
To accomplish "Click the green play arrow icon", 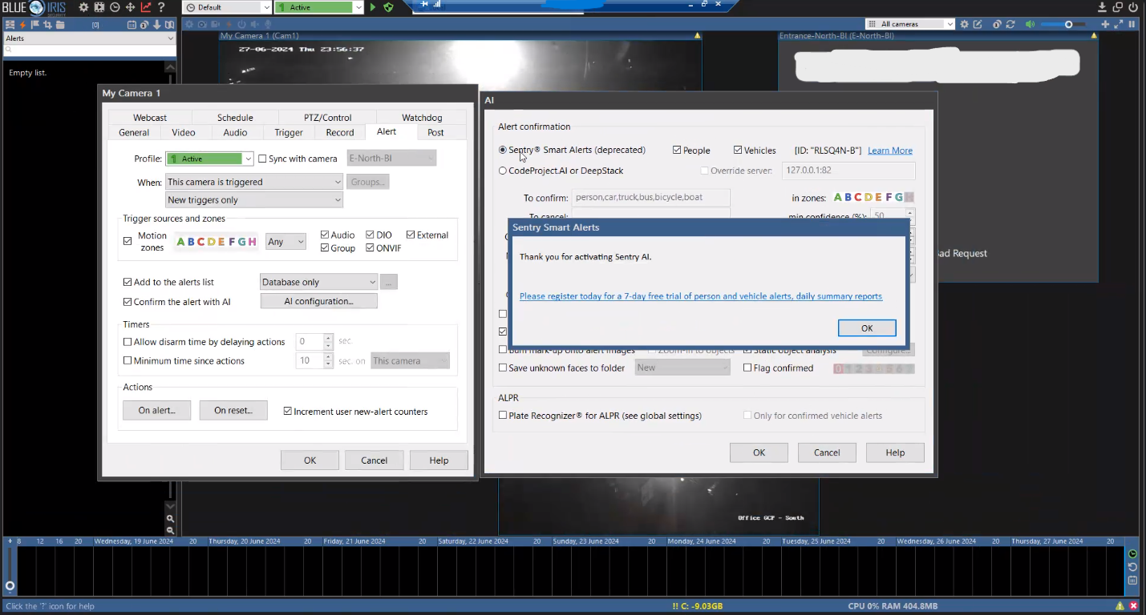I will 373,7.
